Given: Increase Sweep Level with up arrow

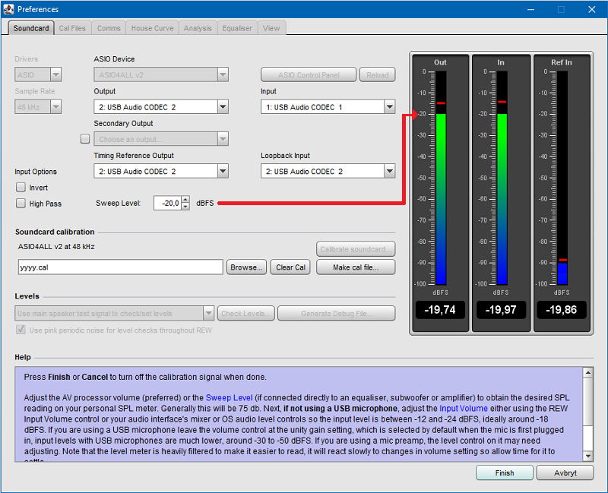Looking at the screenshot, I should 185,200.
